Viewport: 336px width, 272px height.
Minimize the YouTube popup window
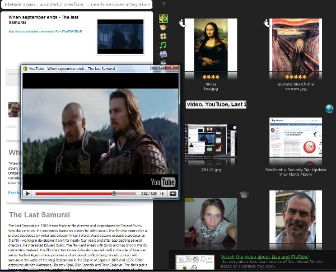pos(154,68)
